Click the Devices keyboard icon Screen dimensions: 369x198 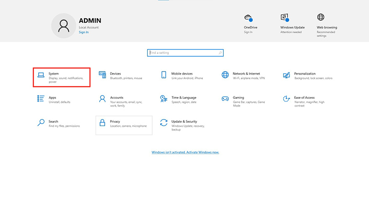[102, 75]
